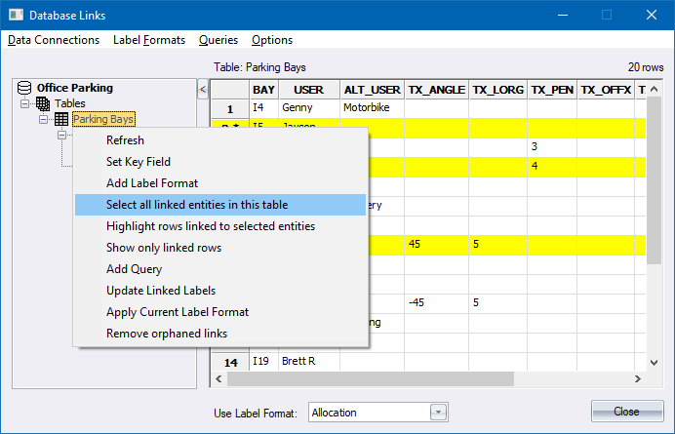
Task: Choose Show only linked rows
Action: pyautogui.click(x=164, y=248)
